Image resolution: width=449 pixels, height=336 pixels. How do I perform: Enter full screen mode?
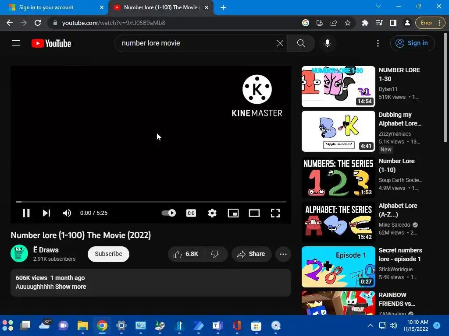pos(275,213)
